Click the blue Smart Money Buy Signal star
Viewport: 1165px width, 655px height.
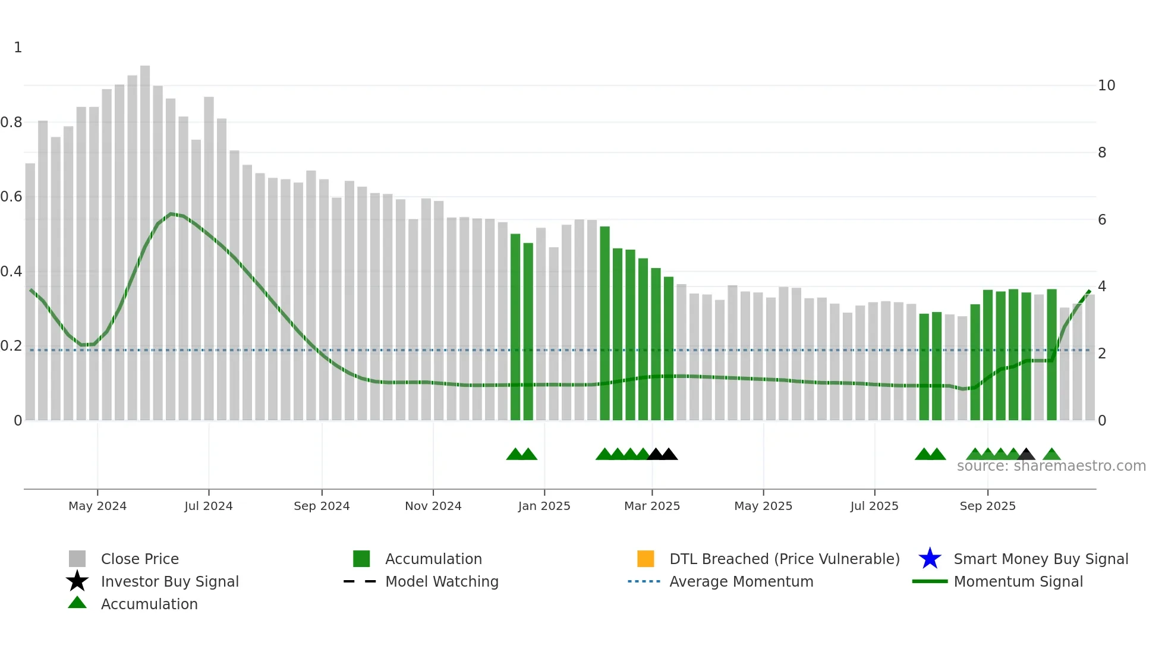930,559
